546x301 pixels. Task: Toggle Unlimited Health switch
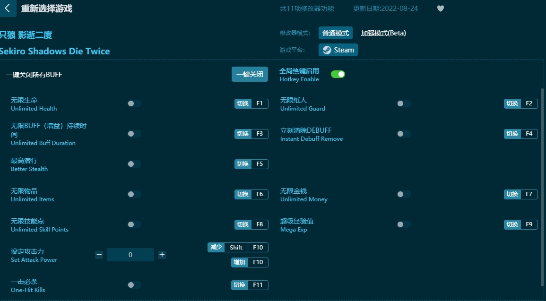[x=134, y=103]
